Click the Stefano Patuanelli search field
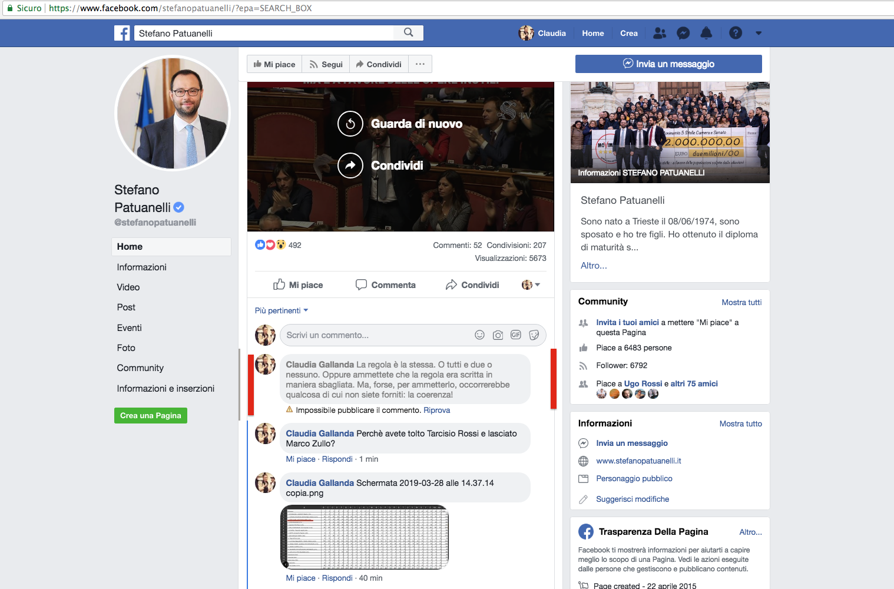The height and width of the screenshot is (589, 894). (264, 33)
